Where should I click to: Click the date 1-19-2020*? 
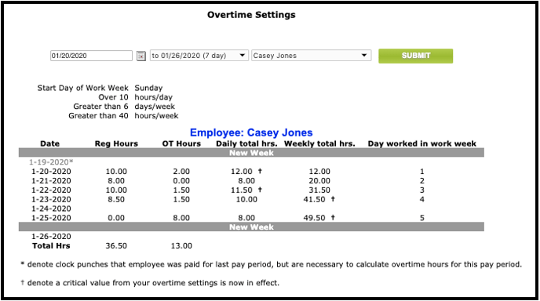tap(51, 162)
